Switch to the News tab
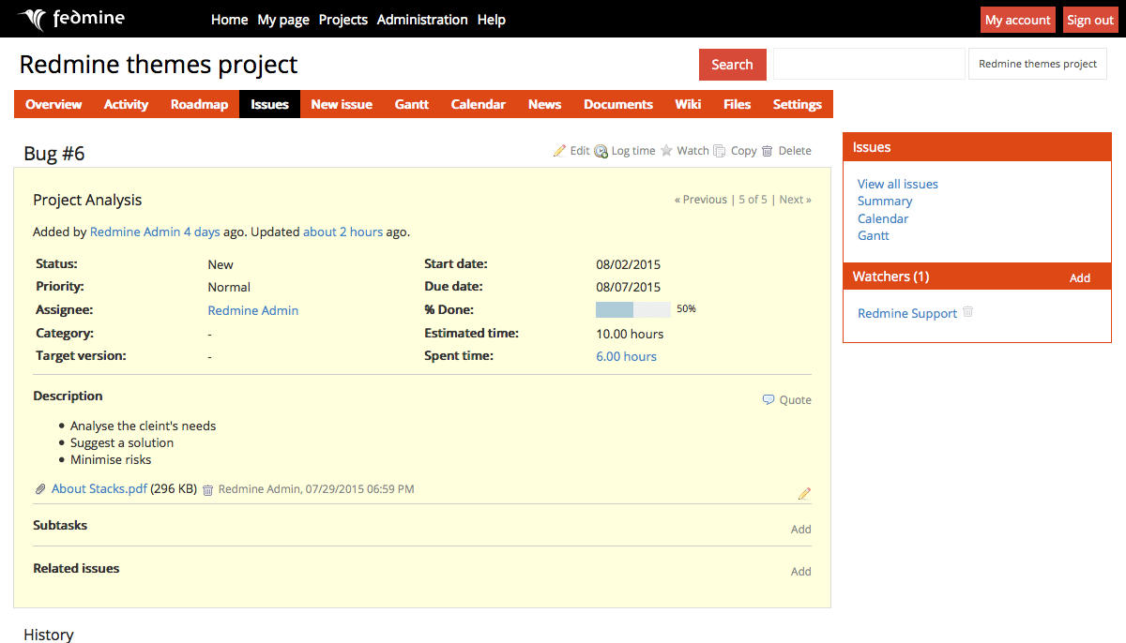 544,104
